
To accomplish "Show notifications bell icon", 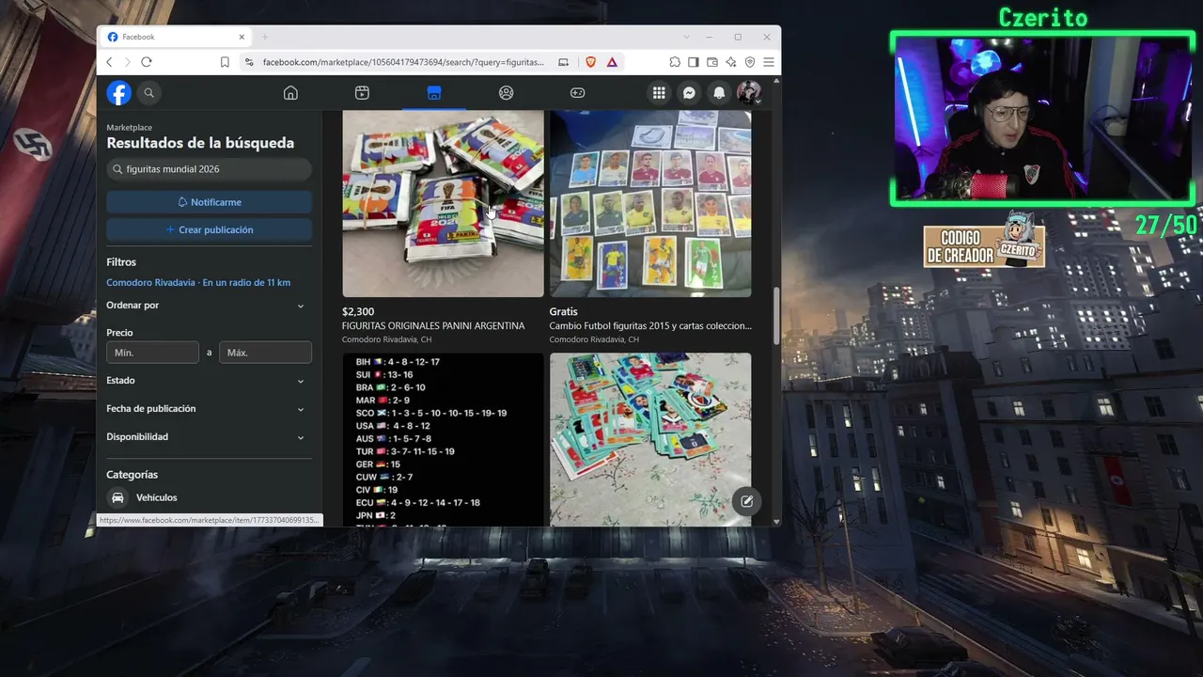I will tap(719, 93).
